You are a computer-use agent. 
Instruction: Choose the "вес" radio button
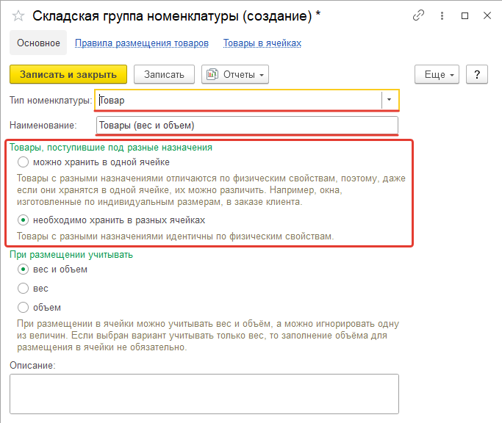point(24,289)
